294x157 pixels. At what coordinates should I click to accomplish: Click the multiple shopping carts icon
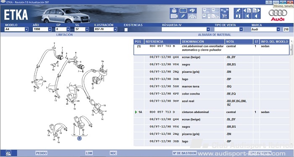point(224,10)
